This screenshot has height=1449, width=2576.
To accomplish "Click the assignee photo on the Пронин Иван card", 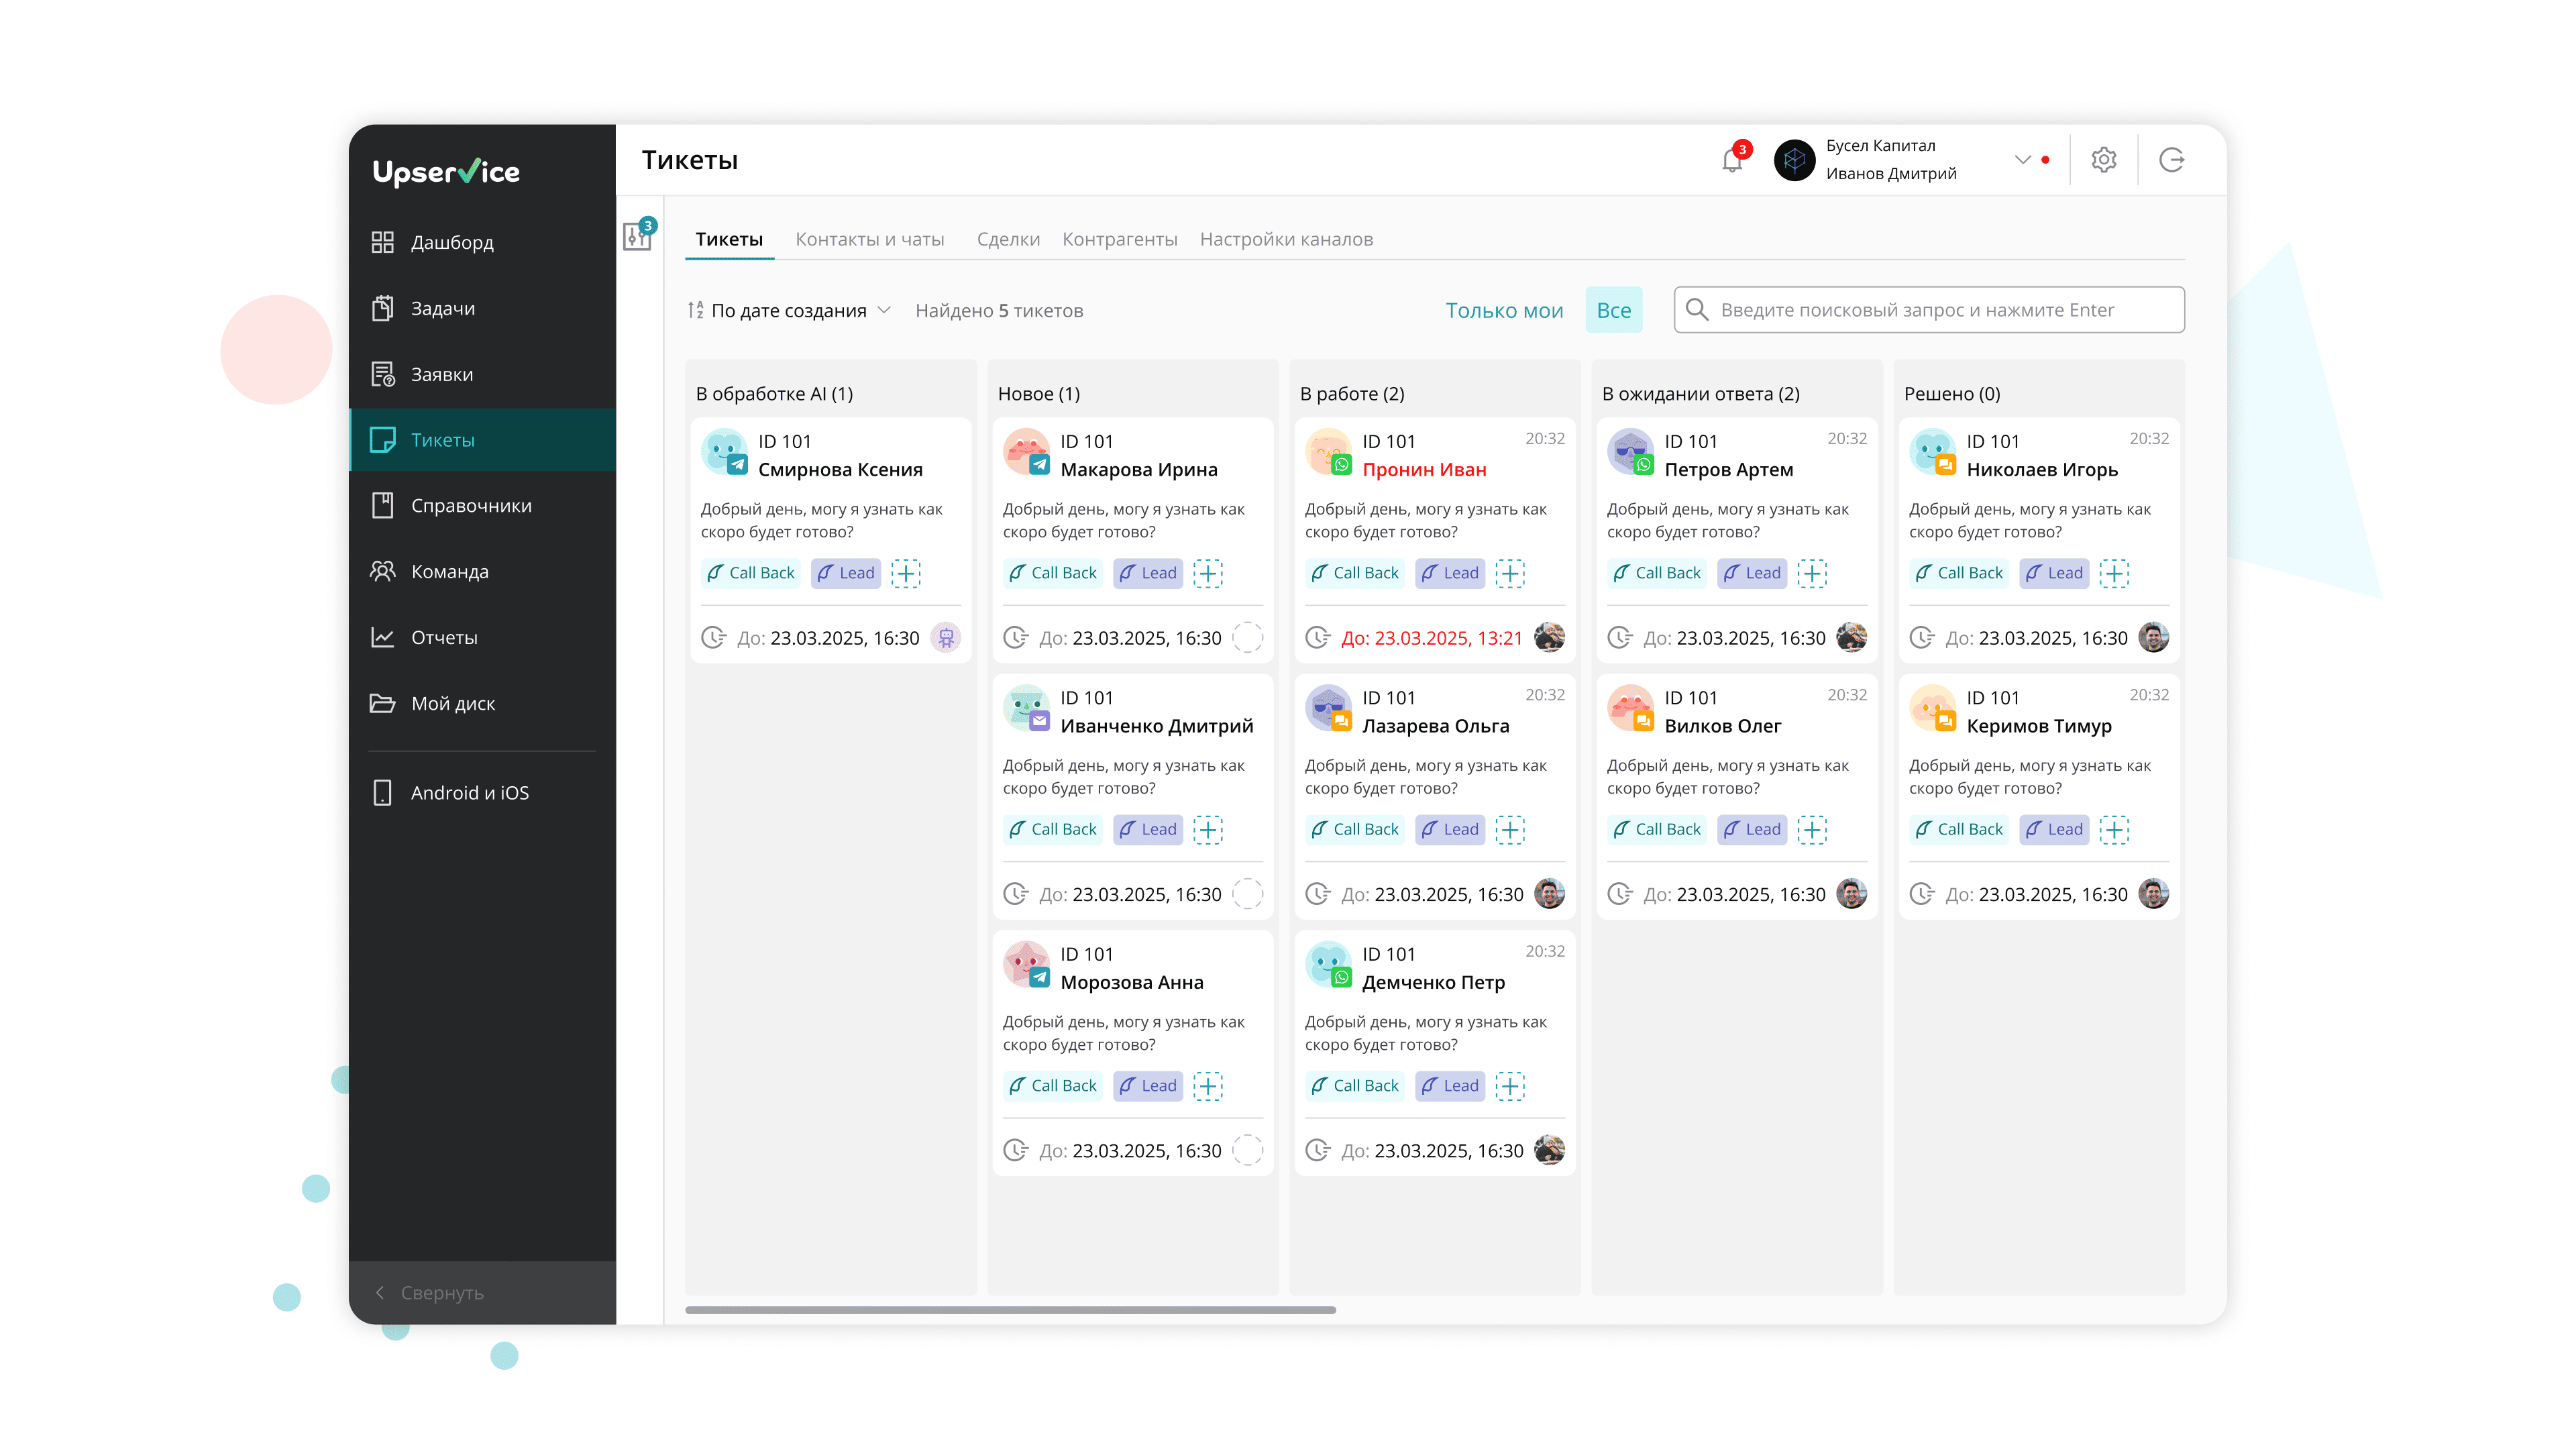I will click(x=1550, y=637).
